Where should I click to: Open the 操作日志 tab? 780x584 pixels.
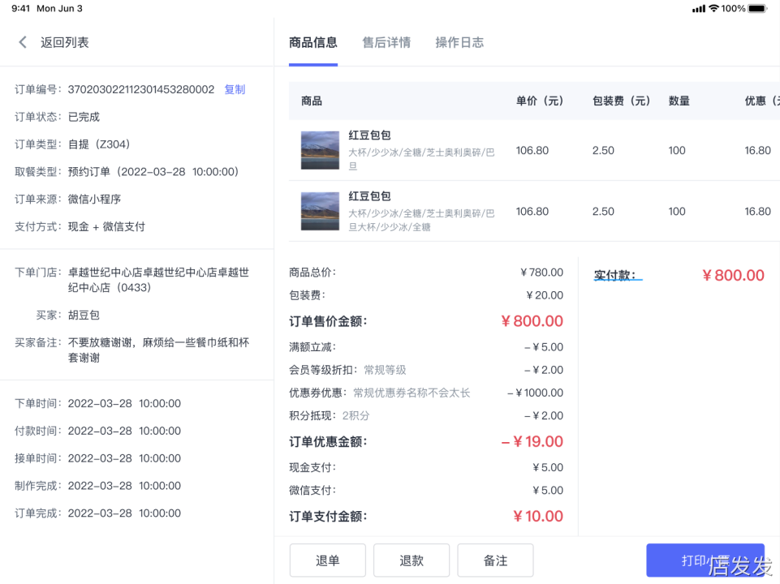[x=459, y=42]
